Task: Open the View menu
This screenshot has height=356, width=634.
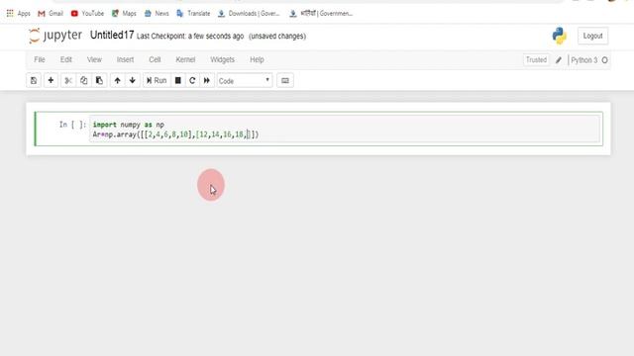Action: pyautogui.click(x=94, y=59)
